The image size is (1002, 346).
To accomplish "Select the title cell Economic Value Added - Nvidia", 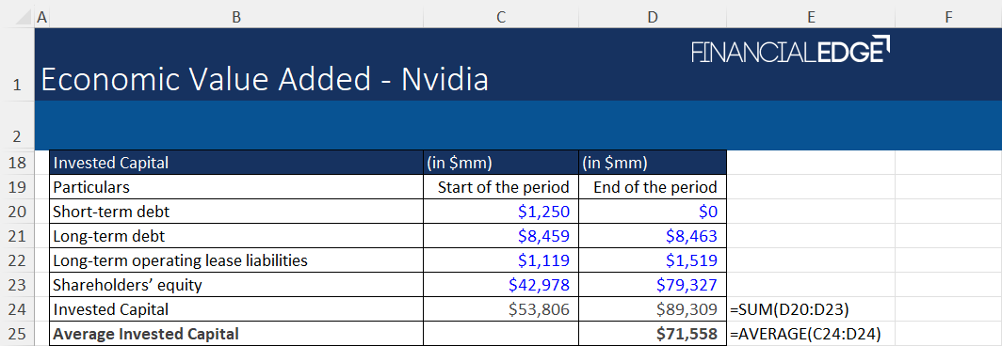I will point(265,80).
